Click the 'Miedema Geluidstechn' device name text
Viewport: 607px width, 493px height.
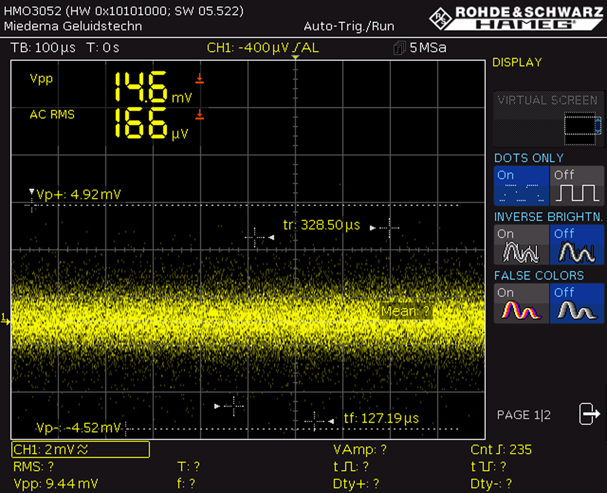(x=73, y=26)
